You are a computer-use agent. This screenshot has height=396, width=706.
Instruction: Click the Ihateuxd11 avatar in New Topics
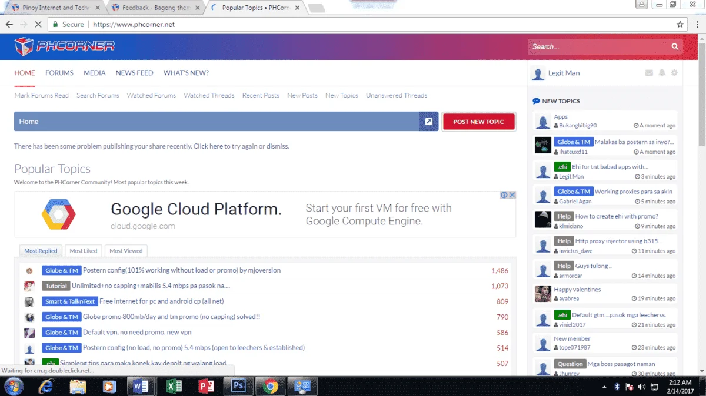pos(542,145)
